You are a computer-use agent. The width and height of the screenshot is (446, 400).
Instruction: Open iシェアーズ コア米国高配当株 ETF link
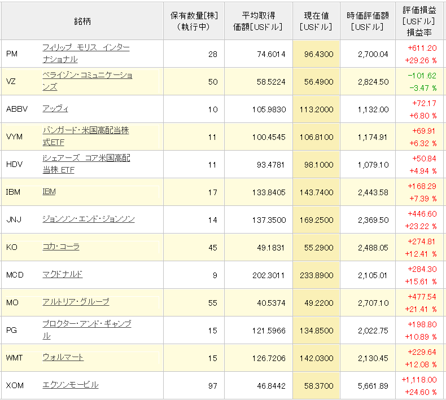86,164
